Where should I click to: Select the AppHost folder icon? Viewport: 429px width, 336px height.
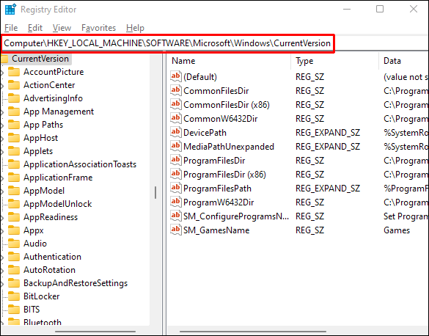coord(14,138)
